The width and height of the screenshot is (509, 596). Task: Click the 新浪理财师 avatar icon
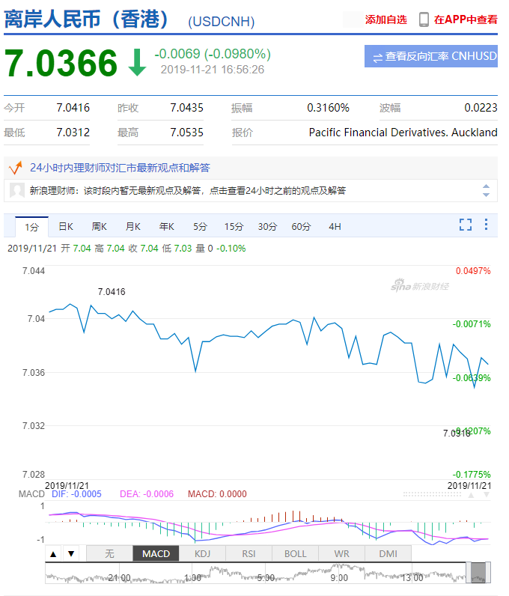[x=16, y=190]
